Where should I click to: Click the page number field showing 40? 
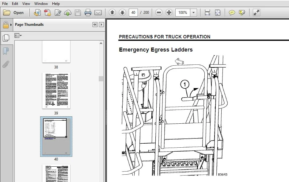pos(133,13)
